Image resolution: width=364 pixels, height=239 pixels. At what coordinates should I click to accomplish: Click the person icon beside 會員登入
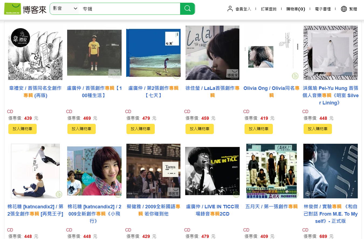click(230, 9)
